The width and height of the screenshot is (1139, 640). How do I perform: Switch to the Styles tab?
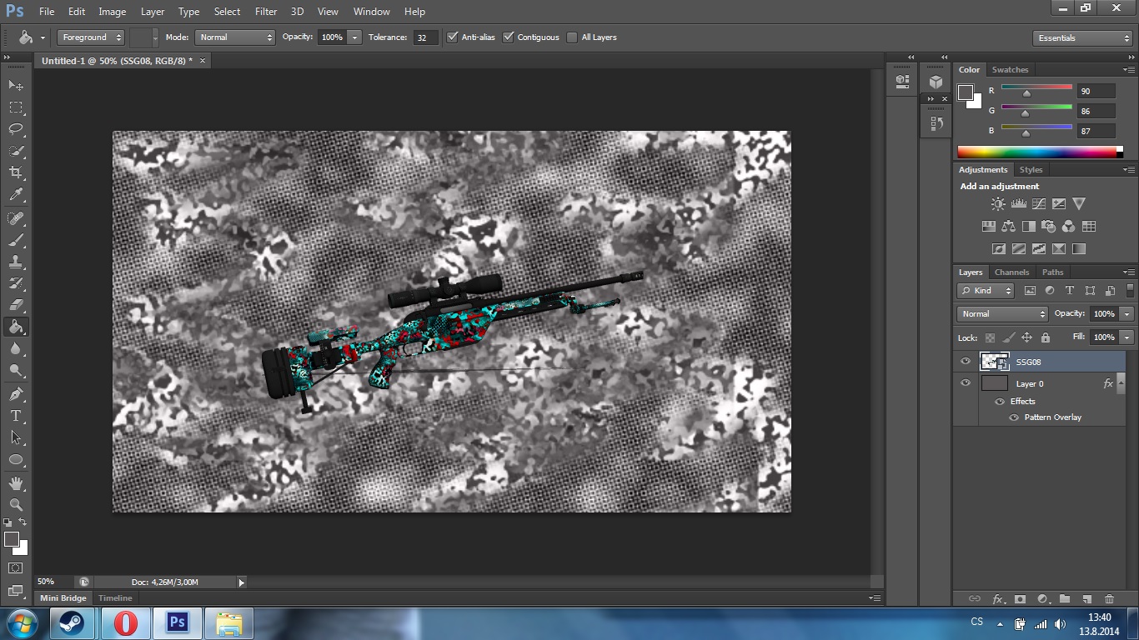[1031, 170]
